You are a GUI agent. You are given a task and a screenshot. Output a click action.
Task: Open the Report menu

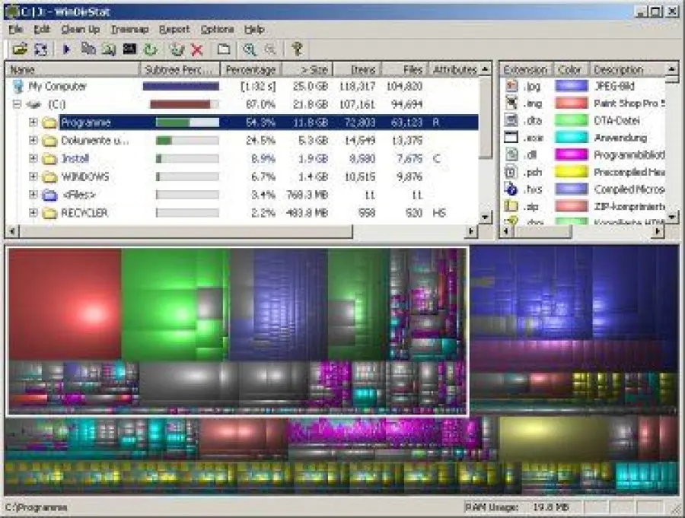tap(175, 29)
